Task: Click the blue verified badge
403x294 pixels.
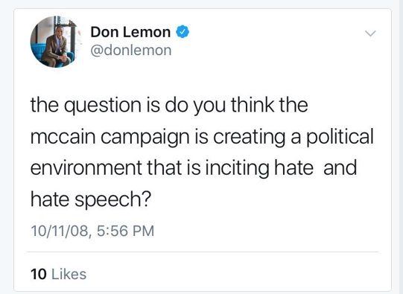Action: (183, 32)
